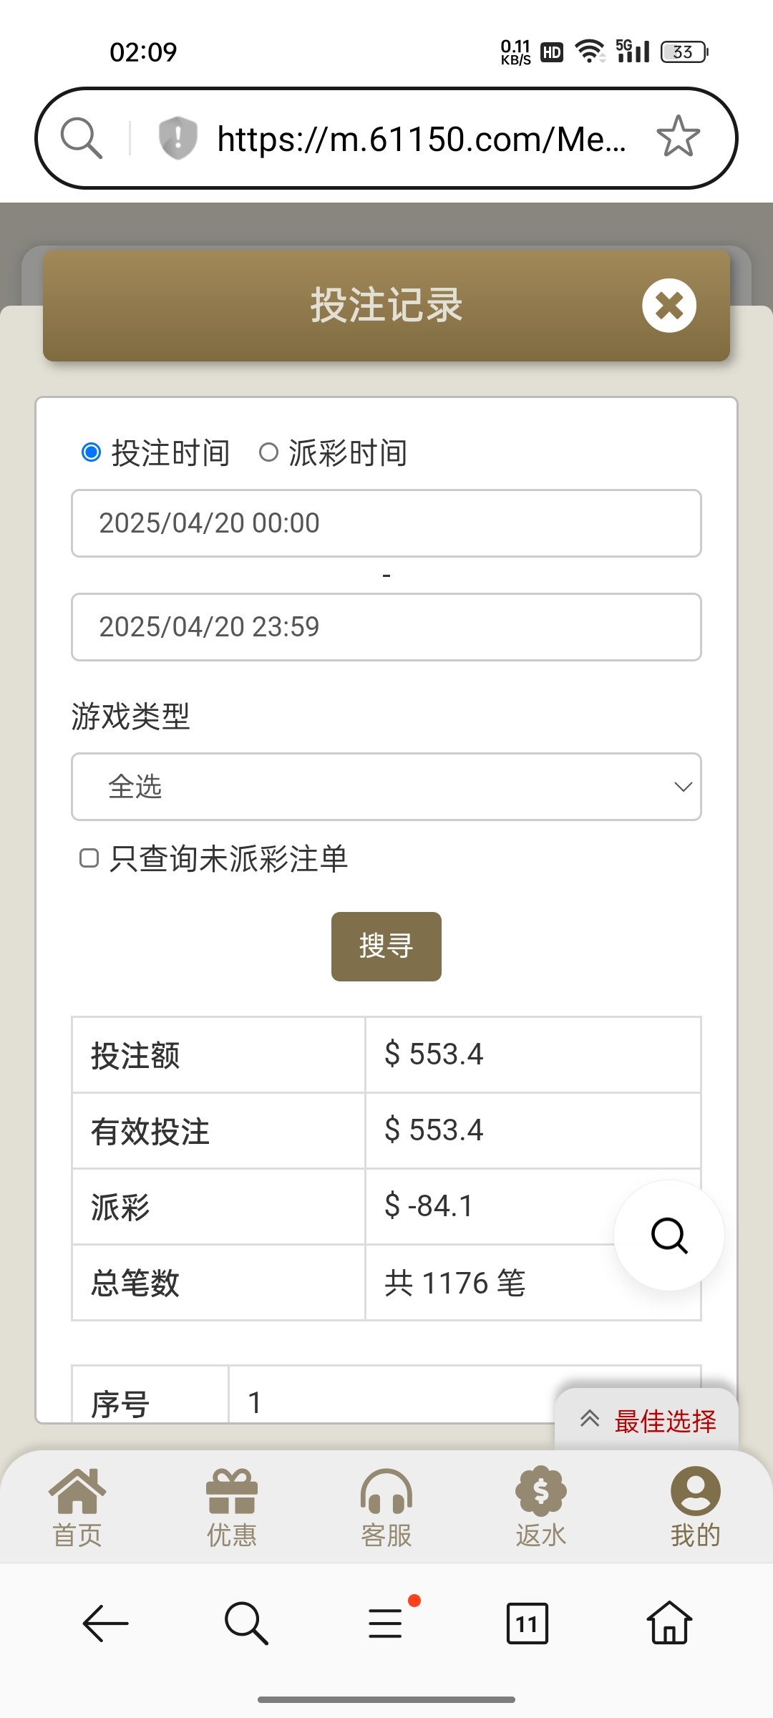773x1718 pixels.
Task: Select the 投注时间 radio button
Action: click(91, 452)
